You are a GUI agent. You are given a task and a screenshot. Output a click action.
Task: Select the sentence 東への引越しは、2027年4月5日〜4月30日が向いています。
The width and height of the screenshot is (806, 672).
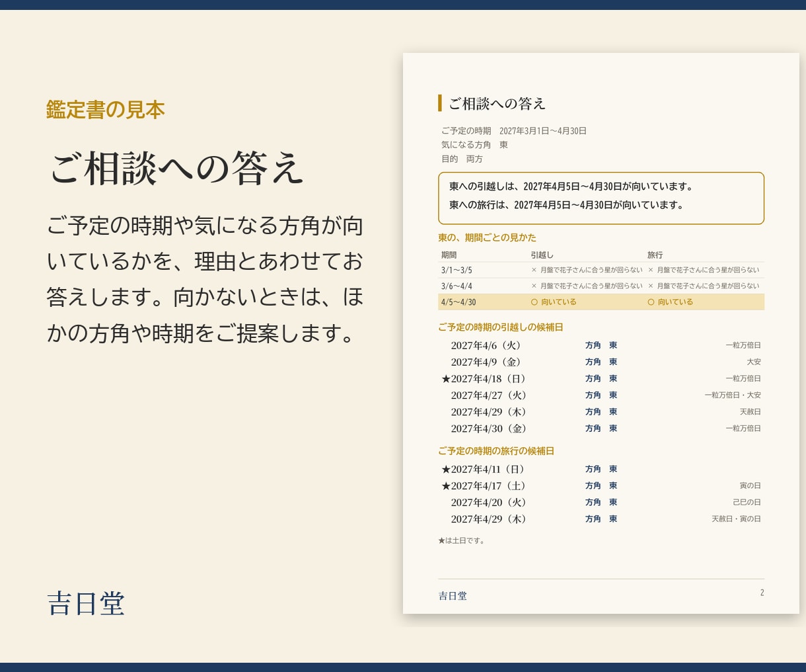tap(571, 187)
